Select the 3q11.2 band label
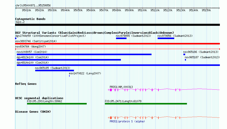The width and height of the screenshot is (227, 129). 20,22
